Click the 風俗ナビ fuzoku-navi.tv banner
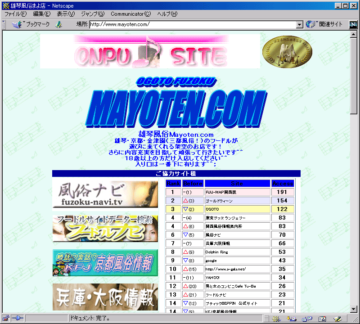This screenshot has width=360, height=324. [x=105, y=194]
